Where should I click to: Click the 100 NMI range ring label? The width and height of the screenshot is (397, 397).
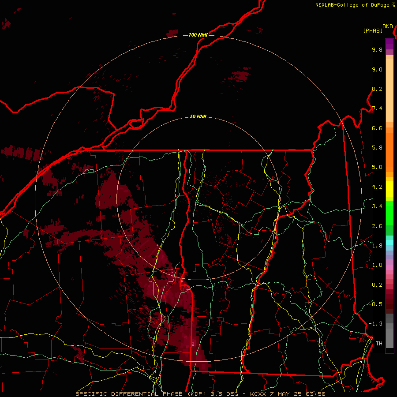(x=198, y=35)
